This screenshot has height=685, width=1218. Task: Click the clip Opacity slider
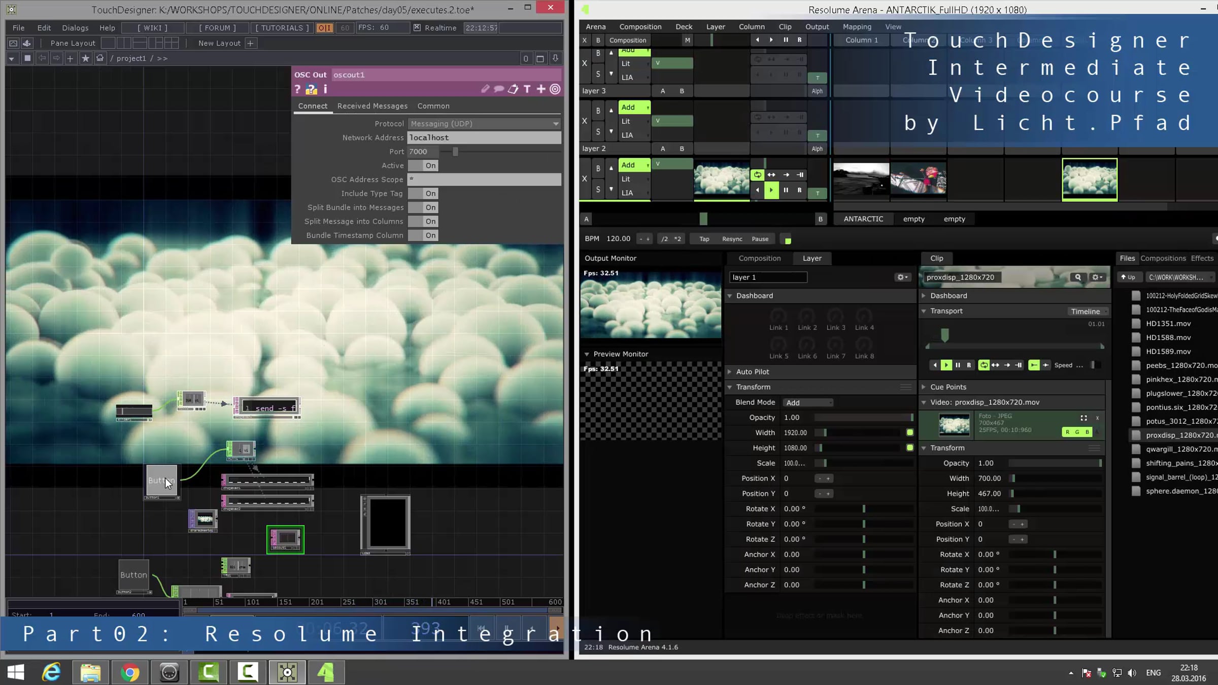coord(1055,463)
